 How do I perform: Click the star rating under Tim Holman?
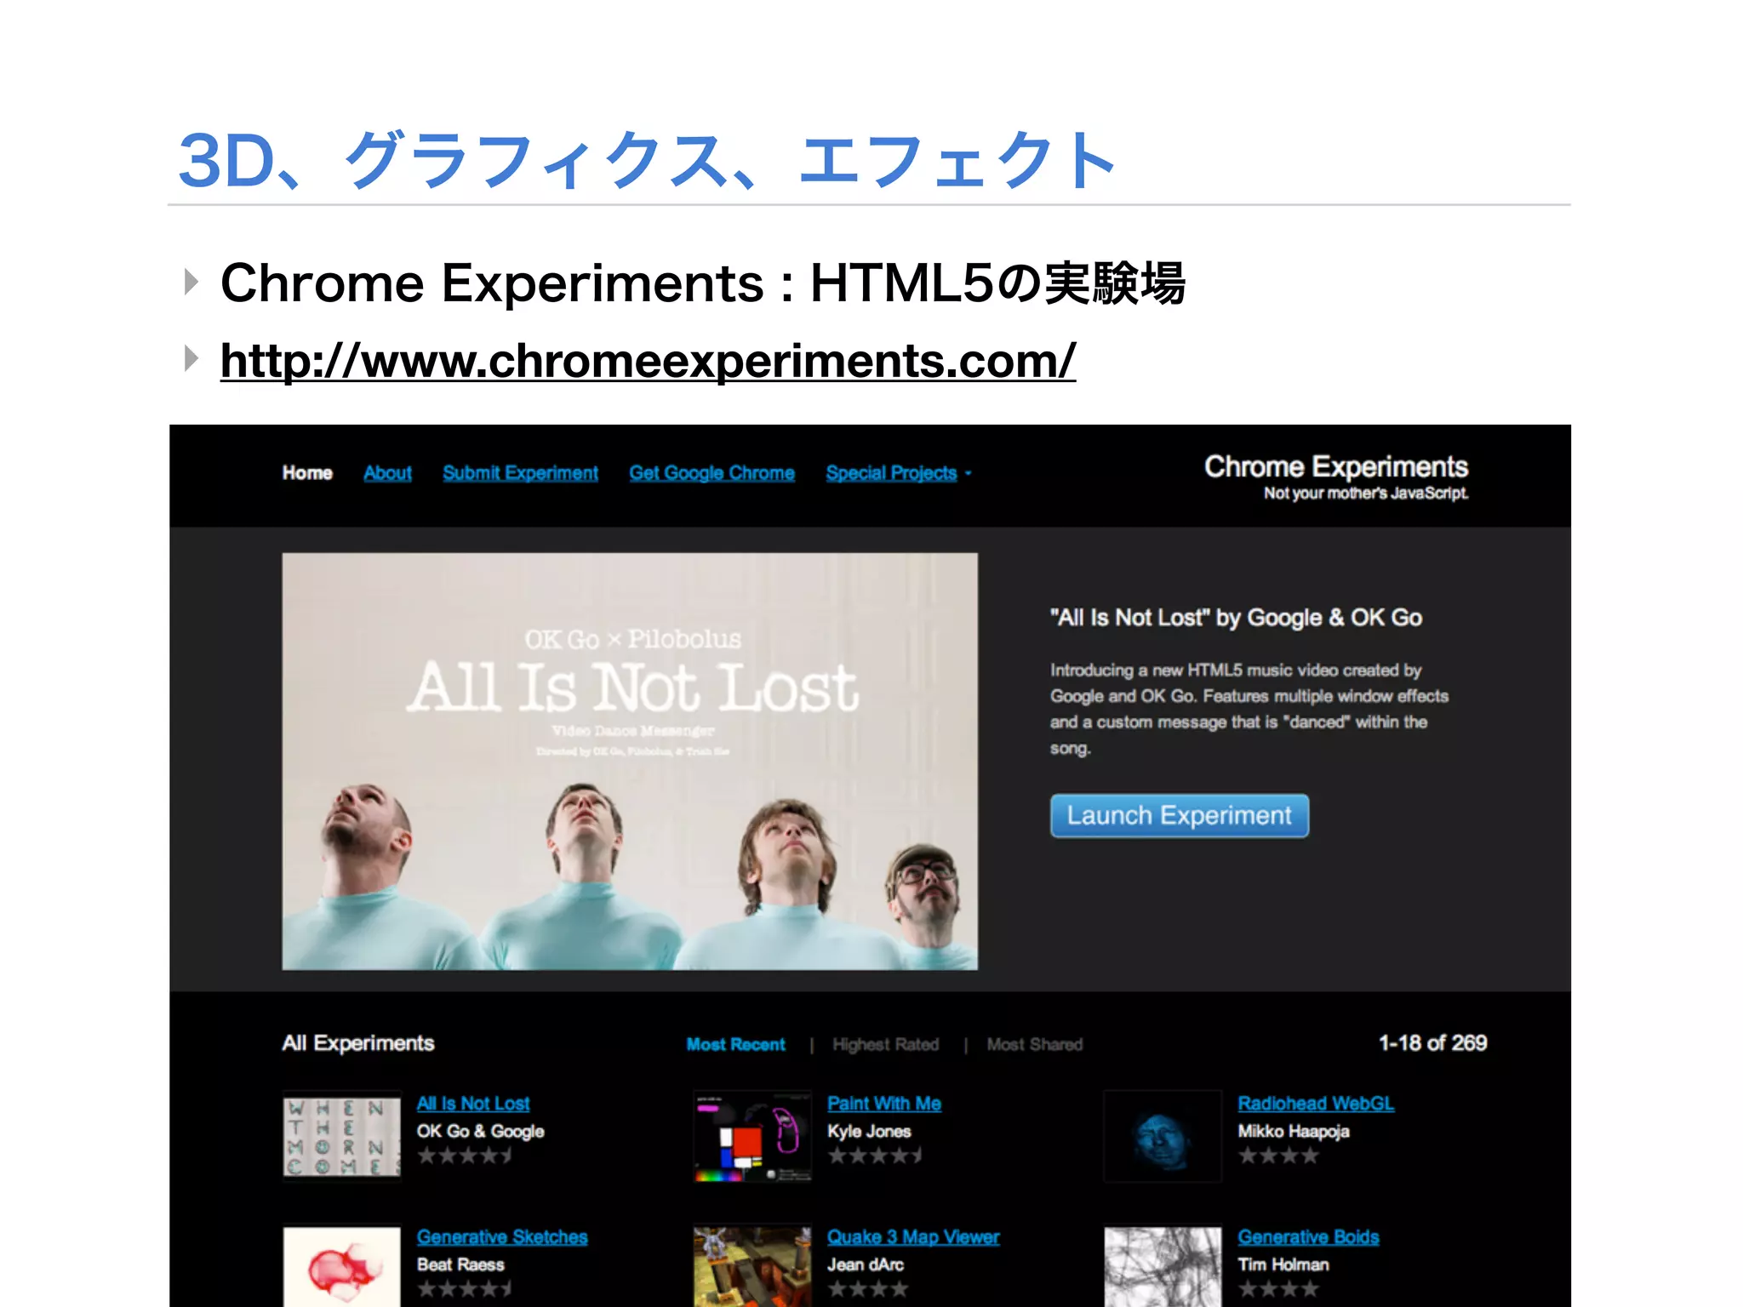tap(1278, 1289)
